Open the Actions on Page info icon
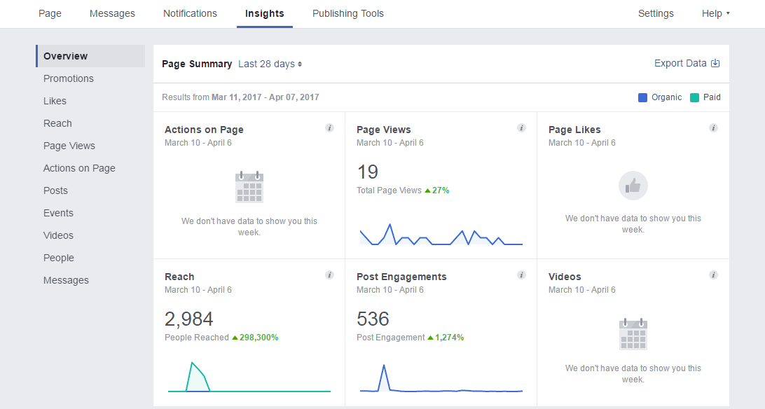The image size is (765, 409). point(329,128)
